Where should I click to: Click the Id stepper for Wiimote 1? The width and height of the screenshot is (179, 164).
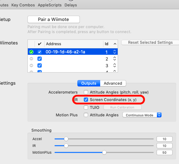click(114, 52)
